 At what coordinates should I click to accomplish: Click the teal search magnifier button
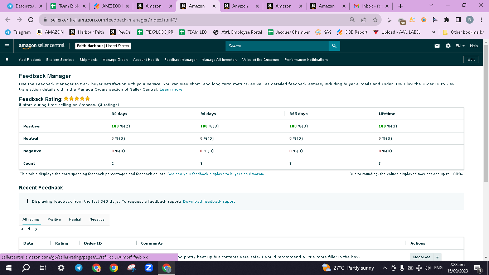tap(334, 46)
